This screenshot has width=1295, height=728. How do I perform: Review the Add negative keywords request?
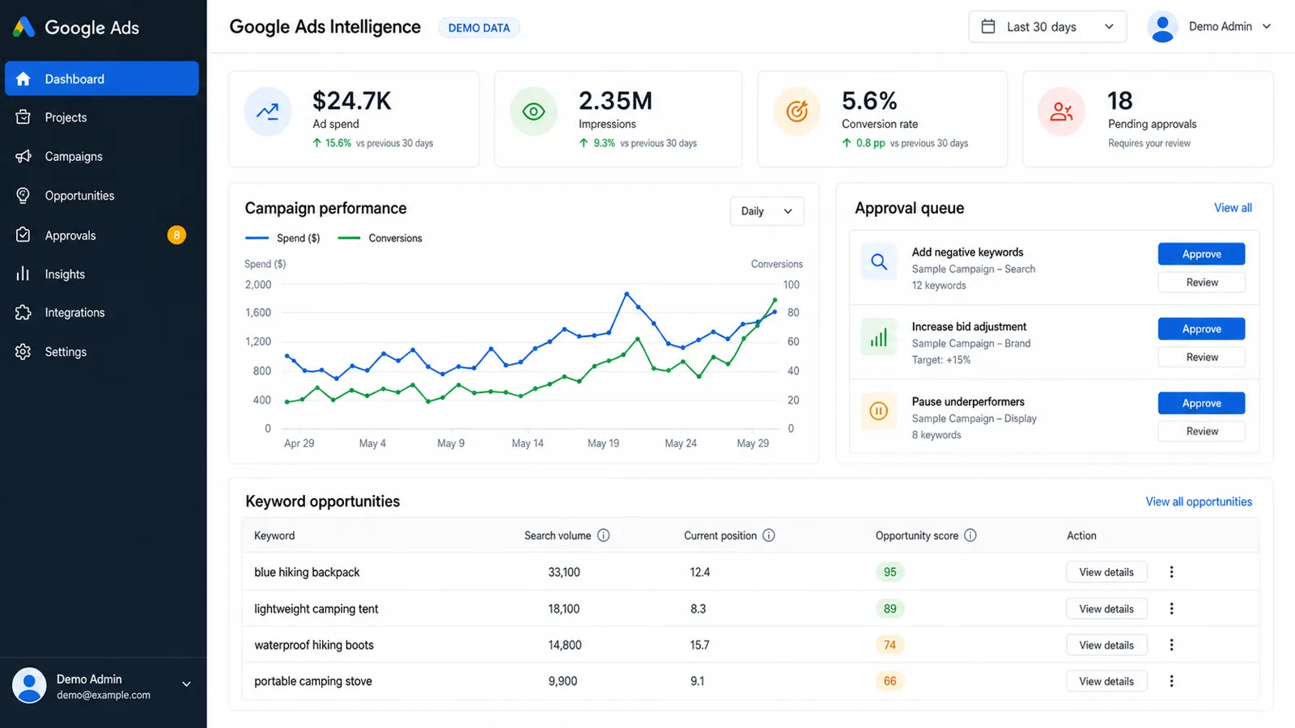1201,282
